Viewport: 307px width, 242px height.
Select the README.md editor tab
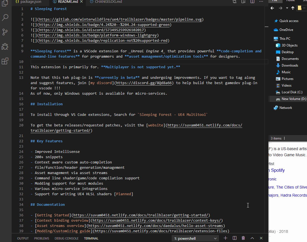68,2
